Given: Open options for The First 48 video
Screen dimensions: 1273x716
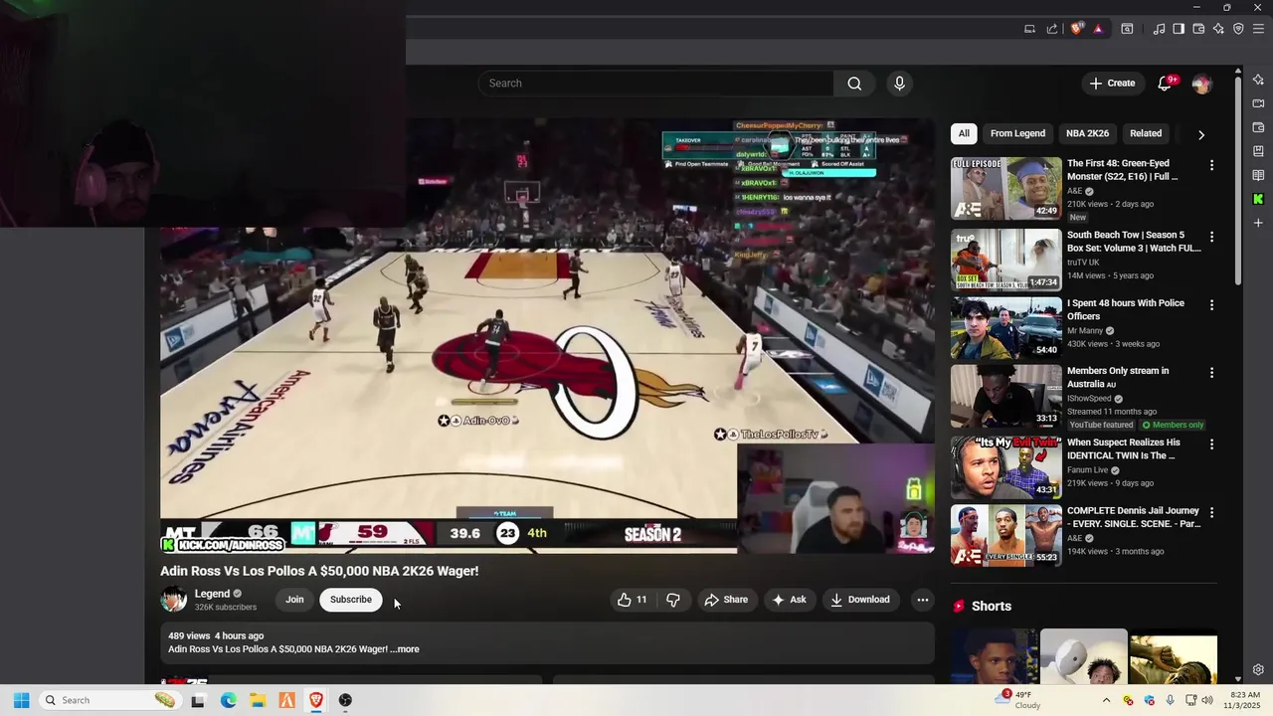Looking at the screenshot, I should click(1211, 165).
